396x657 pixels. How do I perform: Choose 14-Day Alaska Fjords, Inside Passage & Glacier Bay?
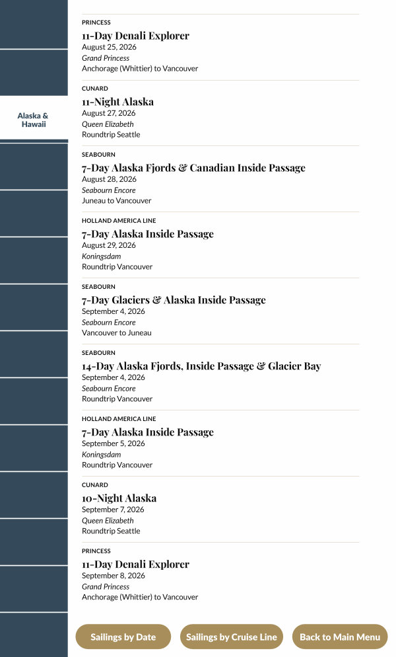pyautogui.click(x=201, y=366)
